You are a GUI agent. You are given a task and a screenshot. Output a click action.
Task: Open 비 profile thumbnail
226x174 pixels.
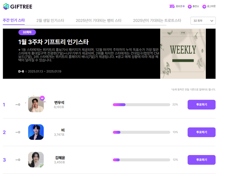pyautogui.click(x=36, y=132)
